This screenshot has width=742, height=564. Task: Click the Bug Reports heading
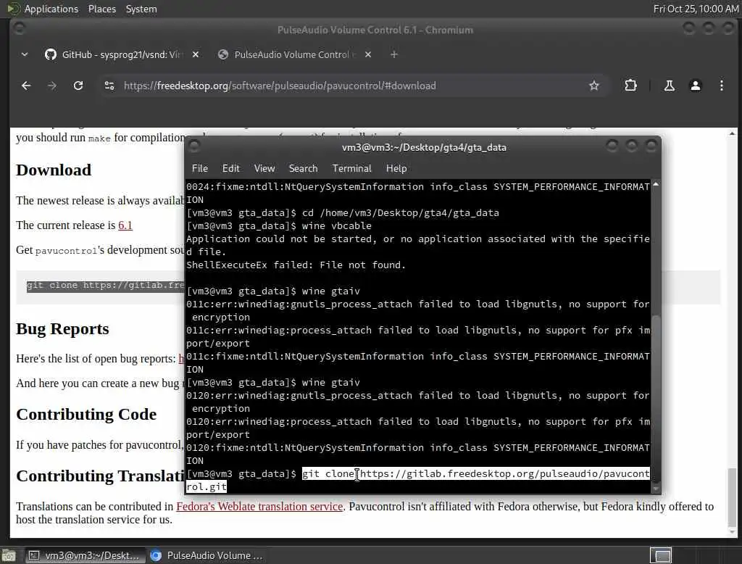[62, 328]
